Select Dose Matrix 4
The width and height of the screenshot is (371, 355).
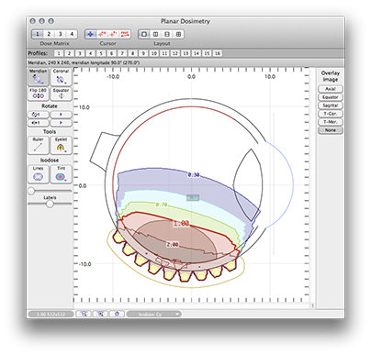point(72,34)
